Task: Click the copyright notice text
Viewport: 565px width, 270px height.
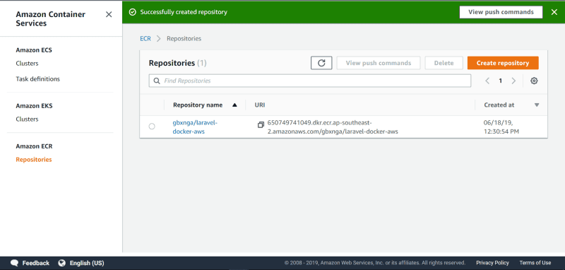Action: pos(375,263)
